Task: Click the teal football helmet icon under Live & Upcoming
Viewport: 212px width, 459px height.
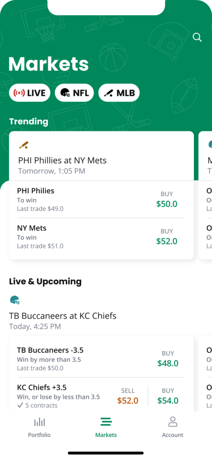Action: point(15,300)
